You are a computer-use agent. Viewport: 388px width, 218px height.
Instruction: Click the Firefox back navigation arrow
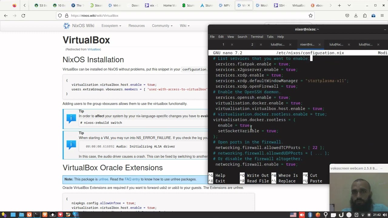[6, 15]
